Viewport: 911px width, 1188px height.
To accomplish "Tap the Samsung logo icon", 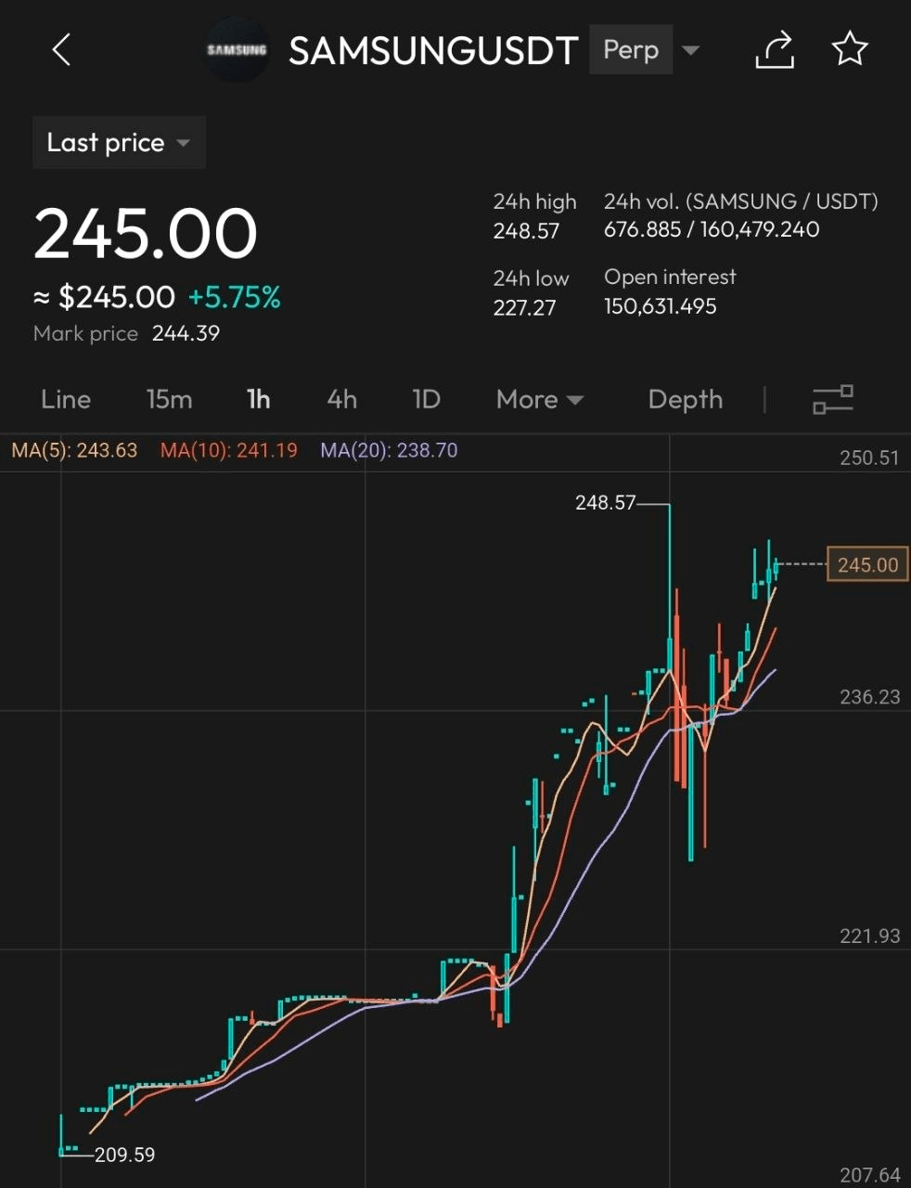I will click(237, 50).
